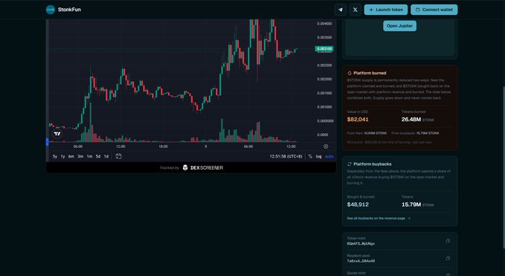Select the 26.48M tokens burned figure

click(x=411, y=120)
